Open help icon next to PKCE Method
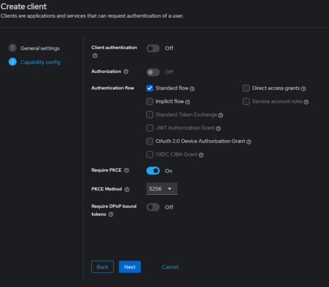The width and height of the screenshot is (329, 287). click(127, 189)
